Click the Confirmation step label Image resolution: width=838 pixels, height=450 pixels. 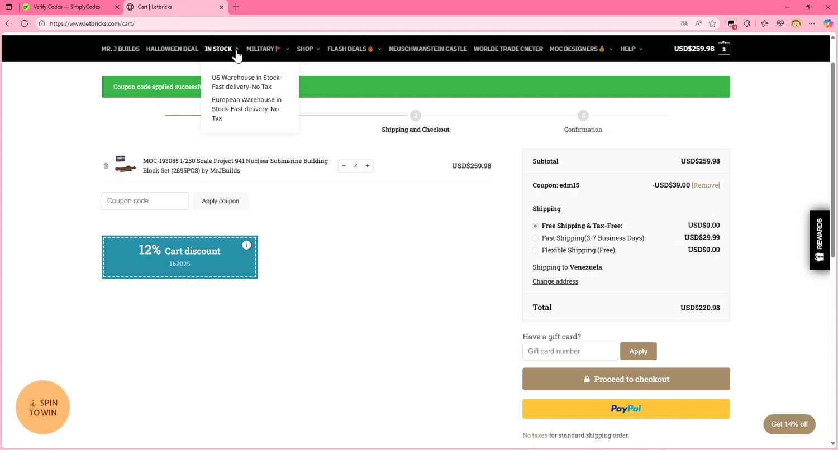(583, 130)
